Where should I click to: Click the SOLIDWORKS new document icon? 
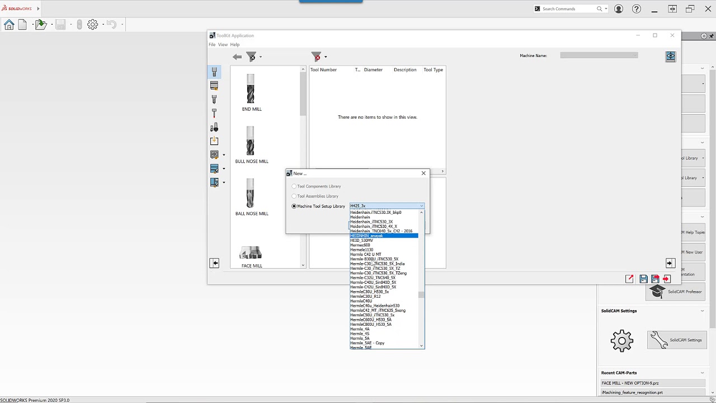point(22,25)
